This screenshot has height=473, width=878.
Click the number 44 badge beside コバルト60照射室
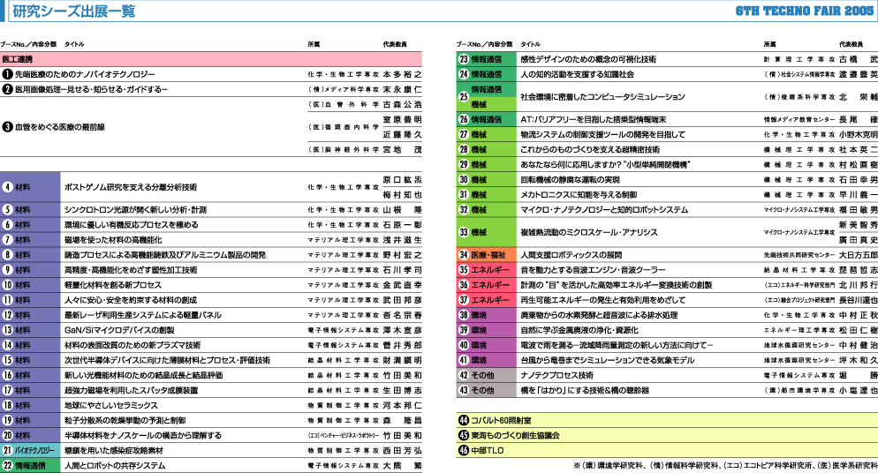tap(463, 420)
